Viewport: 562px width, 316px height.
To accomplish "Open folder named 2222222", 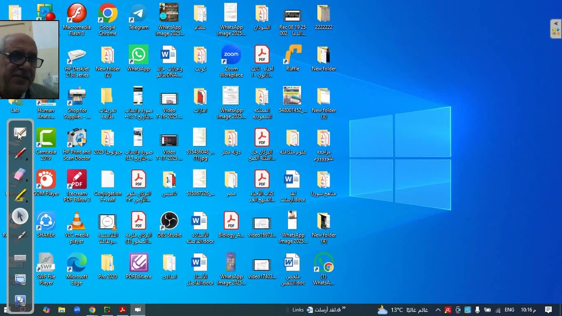I will pyautogui.click(x=324, y=17).
